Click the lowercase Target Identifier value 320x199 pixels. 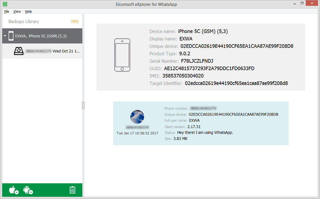coord(236,83)
